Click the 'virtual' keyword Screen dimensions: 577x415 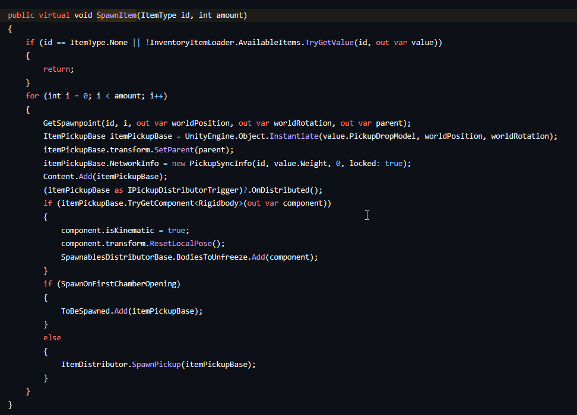pyautogui.click(x=54, y=15)
